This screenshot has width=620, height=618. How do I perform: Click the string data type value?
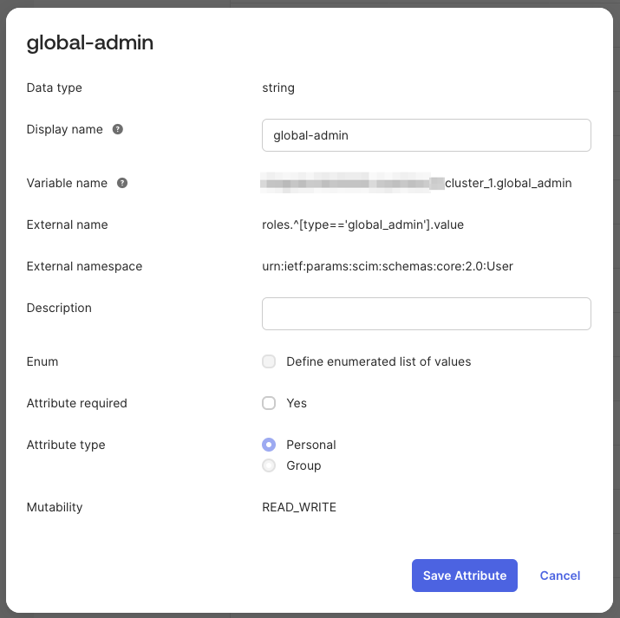click(x=278, y=88)
